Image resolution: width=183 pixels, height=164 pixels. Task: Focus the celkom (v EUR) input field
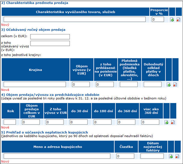(x=50, y=37)
